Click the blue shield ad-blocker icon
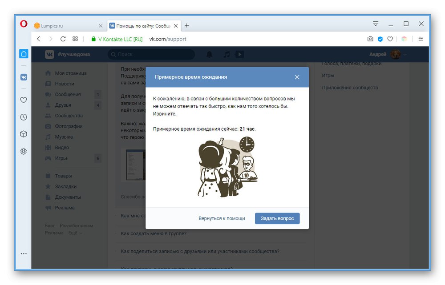 tap(380, 39)
